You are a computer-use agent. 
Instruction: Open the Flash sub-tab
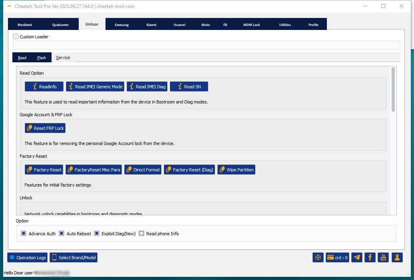[x=42, y=58]
